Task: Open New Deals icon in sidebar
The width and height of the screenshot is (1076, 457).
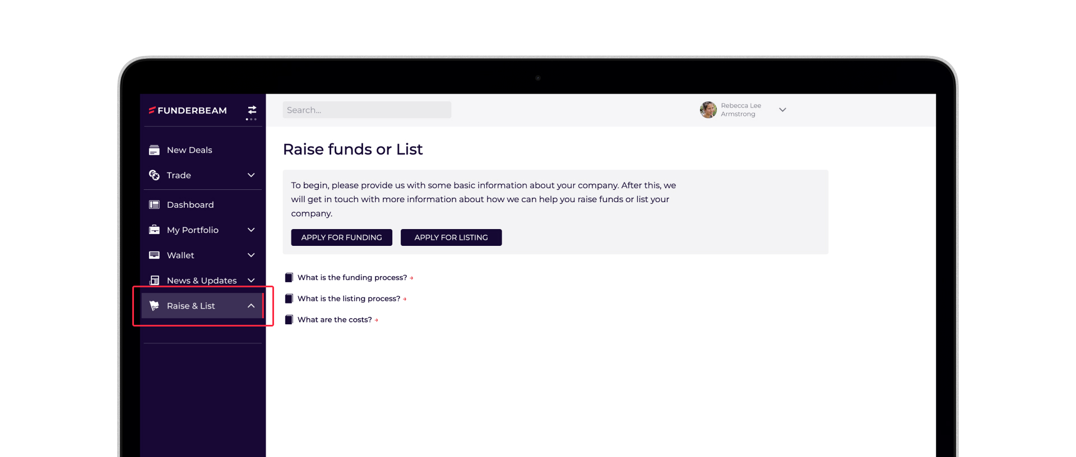Action: 154,150
